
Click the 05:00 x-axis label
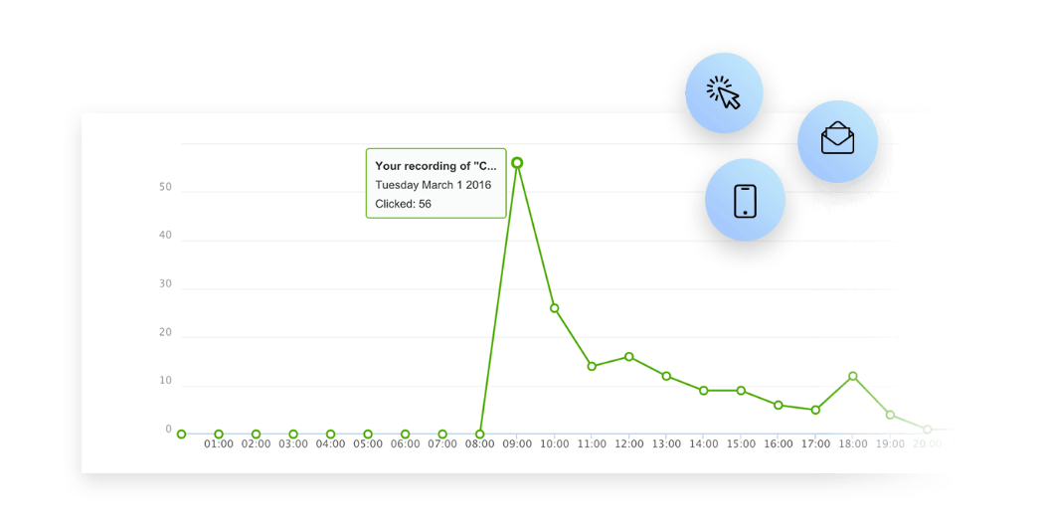tap(368, 445)
